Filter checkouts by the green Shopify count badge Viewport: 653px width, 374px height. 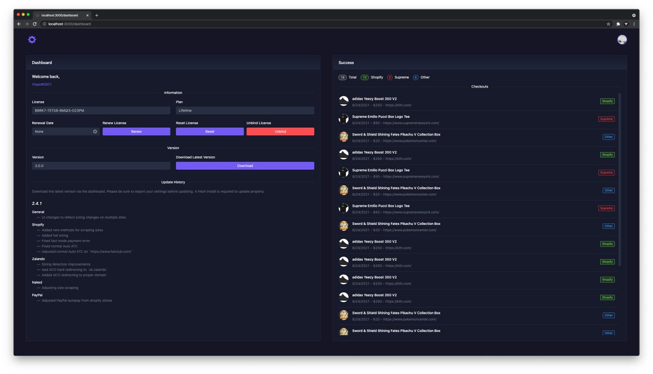point(365,77)
